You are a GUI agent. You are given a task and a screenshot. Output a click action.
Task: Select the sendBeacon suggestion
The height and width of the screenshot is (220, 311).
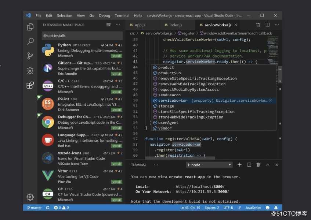tap(213, 95)
